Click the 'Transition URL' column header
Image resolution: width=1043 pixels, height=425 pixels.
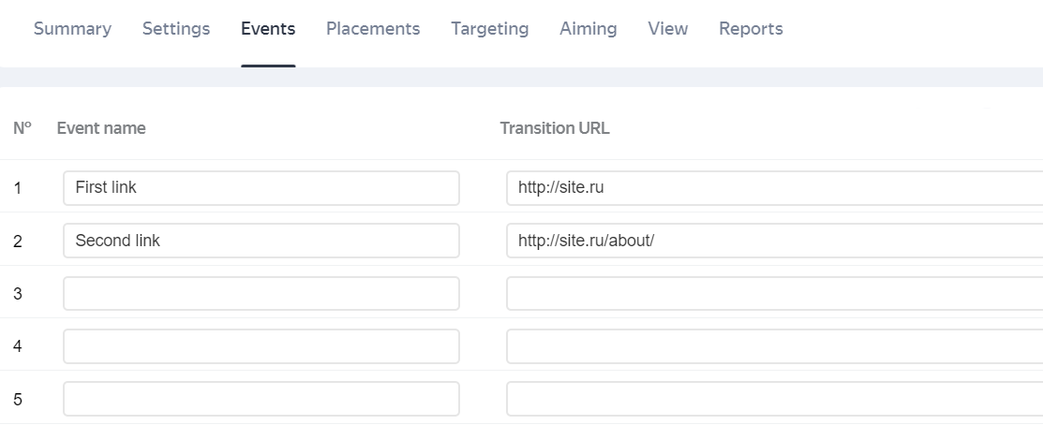pos(555,128)
